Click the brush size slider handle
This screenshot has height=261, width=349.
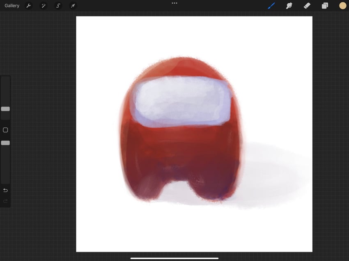(5, 109)
